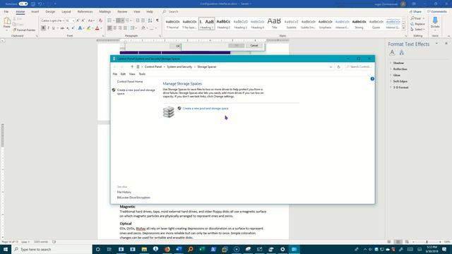452x254 pixels.
Task: Click the Align Left icon
Action: point(109,28)
